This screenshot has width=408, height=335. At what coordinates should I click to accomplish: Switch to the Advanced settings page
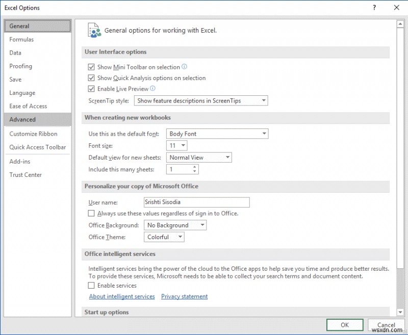(x=22, y=119)
